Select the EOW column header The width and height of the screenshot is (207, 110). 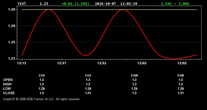click(x=134, y=76)
